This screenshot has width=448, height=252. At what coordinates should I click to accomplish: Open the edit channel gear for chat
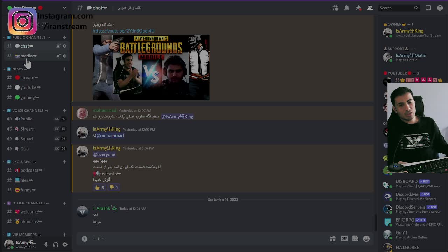point(64,46)
